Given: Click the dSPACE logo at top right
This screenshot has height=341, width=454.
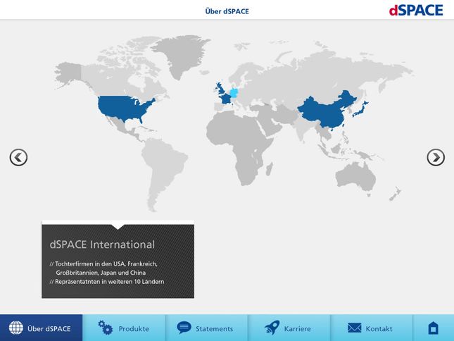Looking at the screenshot, I should point(416,10).
